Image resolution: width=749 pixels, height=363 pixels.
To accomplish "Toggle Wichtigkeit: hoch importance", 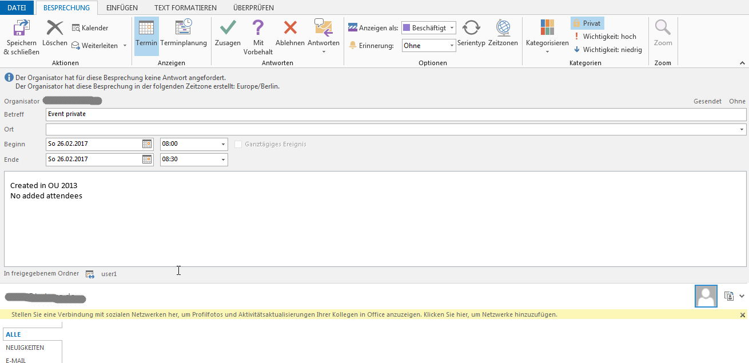I will click(605, 37).
